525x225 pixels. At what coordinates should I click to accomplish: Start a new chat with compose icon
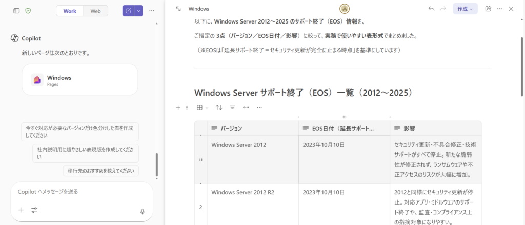[x=128, y=11]
